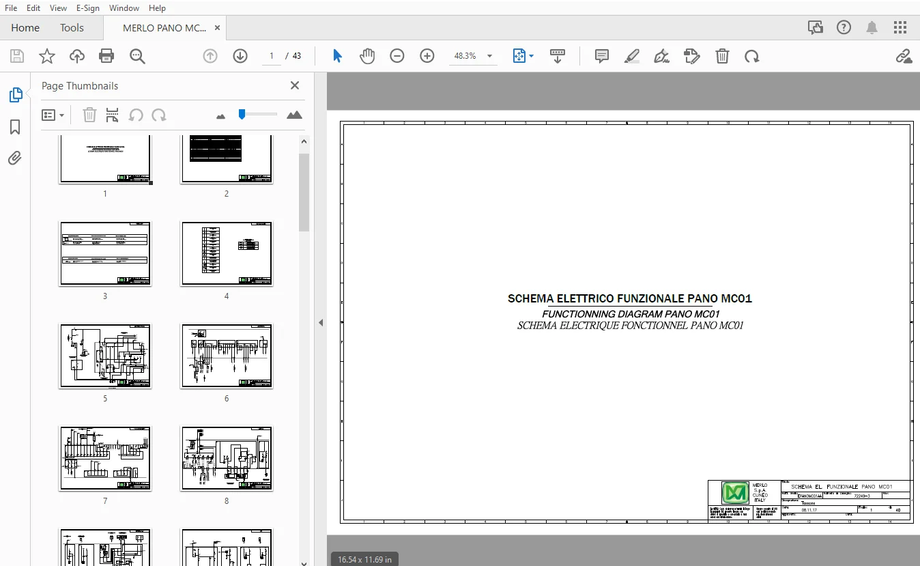Enlarge the thumbnail size

click(x=294, y=115)
